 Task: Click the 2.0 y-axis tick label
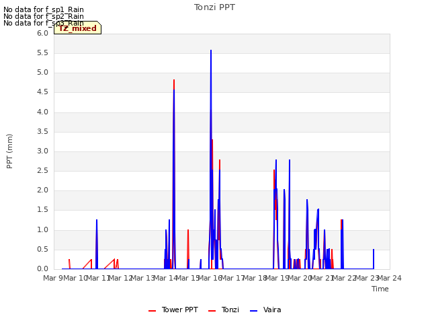(x=42, y=190)
